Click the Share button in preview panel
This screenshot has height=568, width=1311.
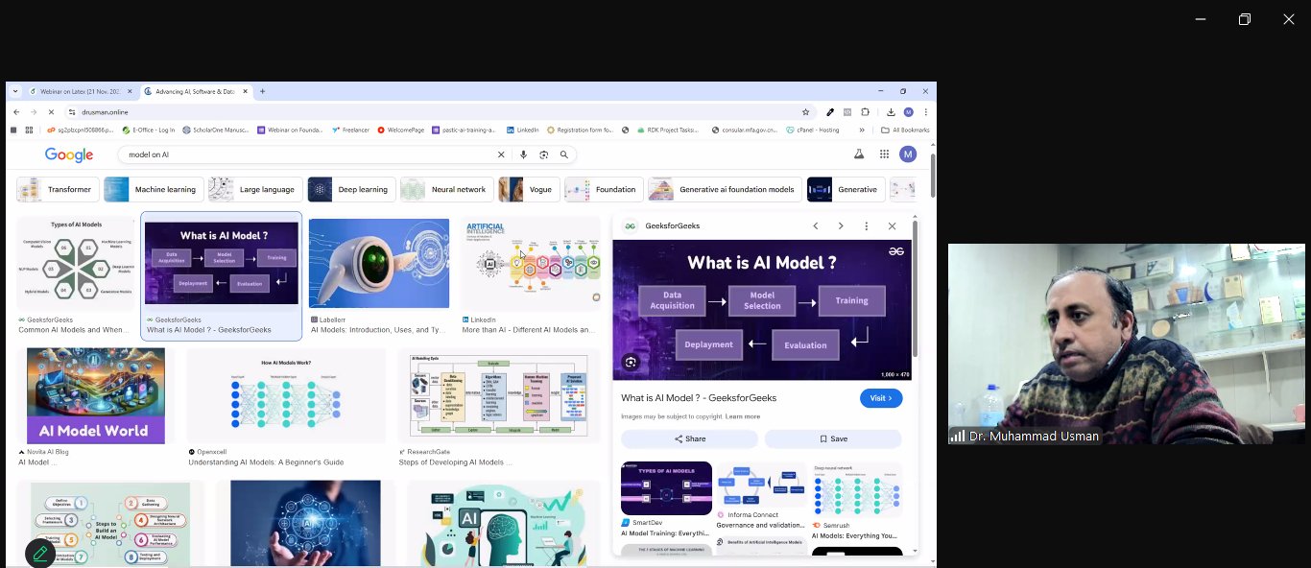[689, 438]
